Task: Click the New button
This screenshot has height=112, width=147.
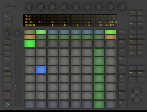Action: pos(7,87)
